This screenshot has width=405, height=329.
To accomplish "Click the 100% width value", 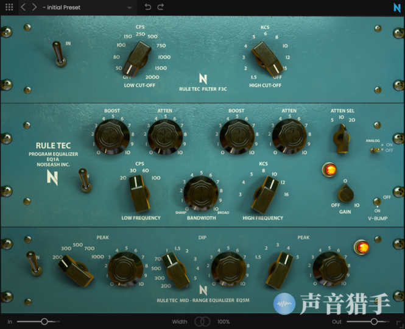I will point(224,321).
